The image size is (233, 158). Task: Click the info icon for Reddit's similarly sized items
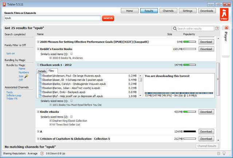71,54
